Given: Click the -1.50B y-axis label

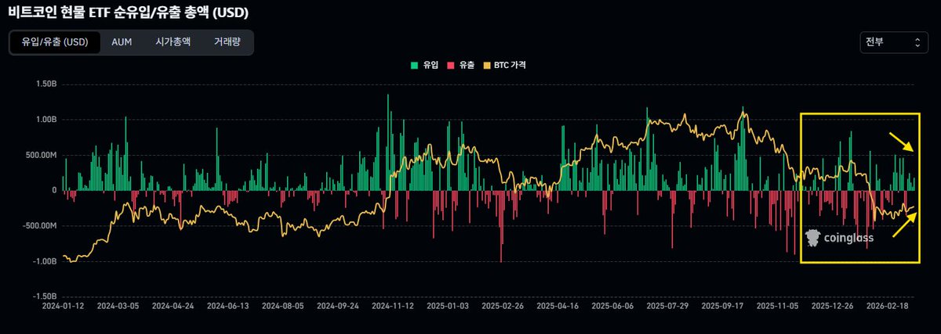Looking at the screenshot, I should pos(45,296).
